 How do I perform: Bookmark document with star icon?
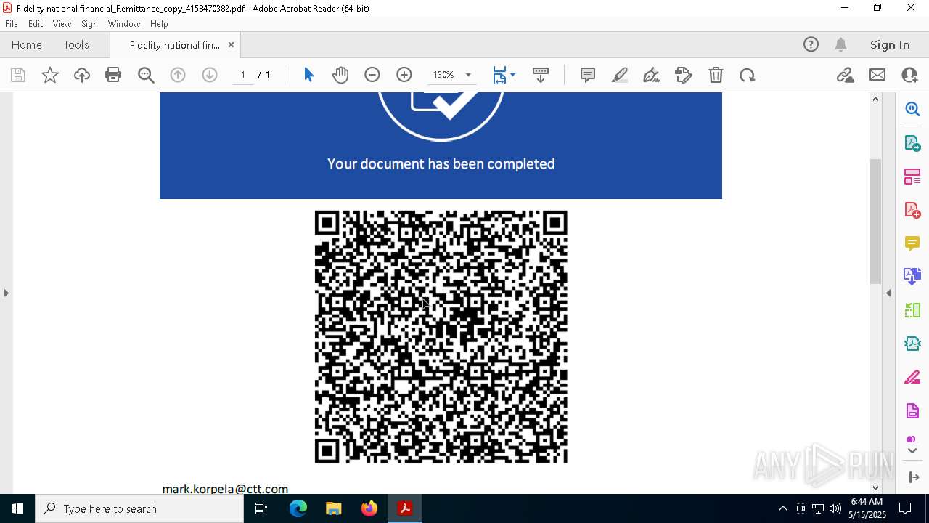pyautogui.click(x=50, y=75)
